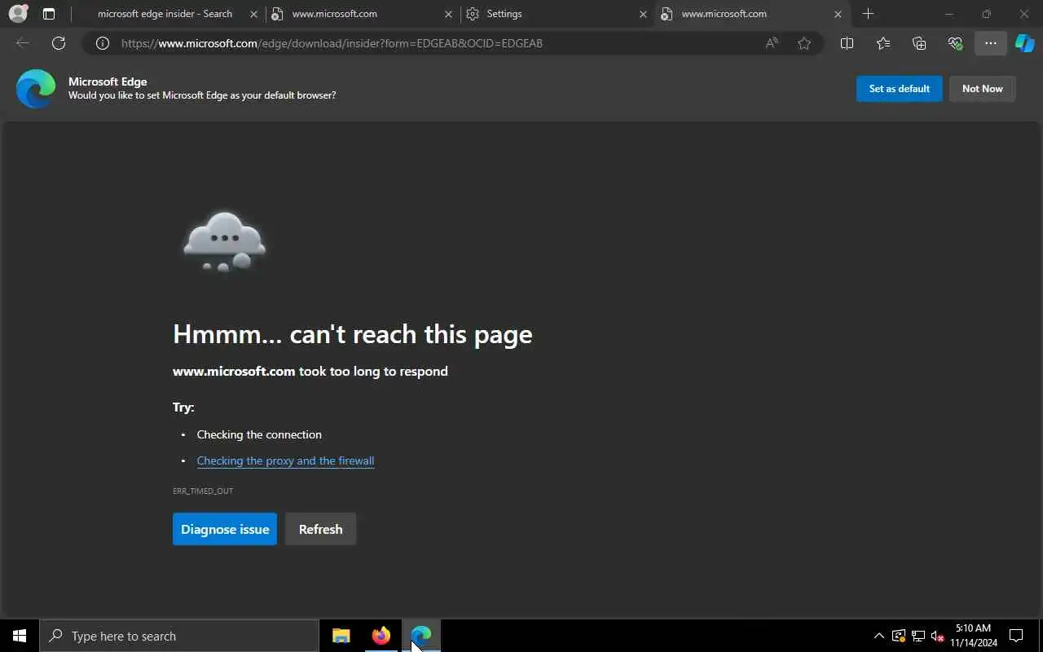
Task: Click the Type here to search box
Action: coord(179,636)
